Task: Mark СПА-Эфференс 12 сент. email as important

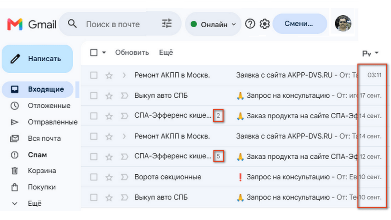Action: (124, 157)
